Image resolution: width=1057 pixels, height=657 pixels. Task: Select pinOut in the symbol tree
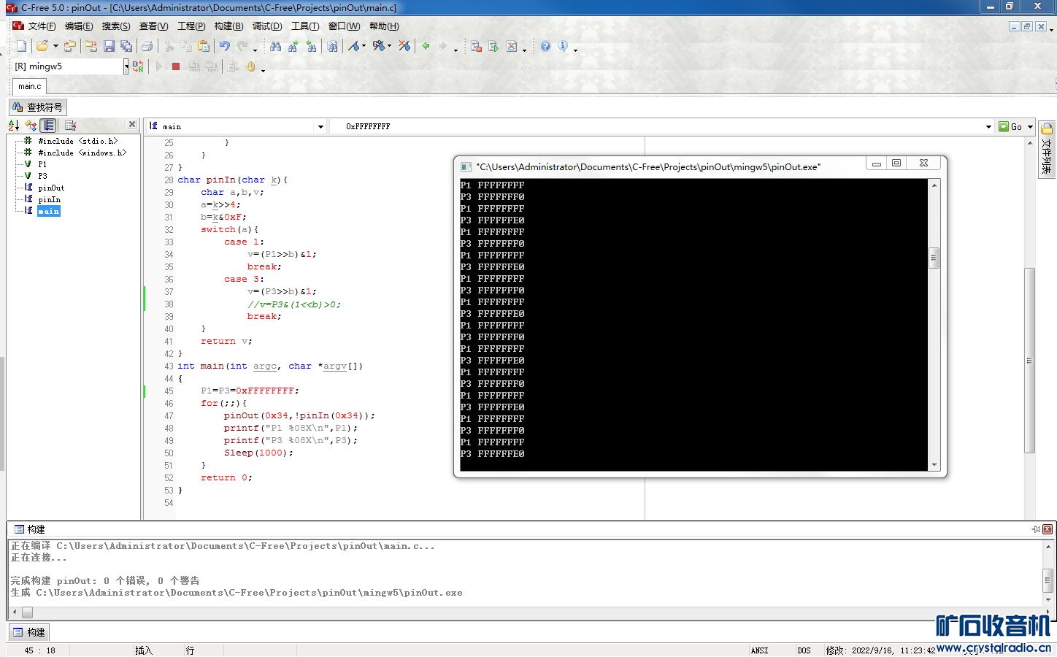[x=51, y=188]
